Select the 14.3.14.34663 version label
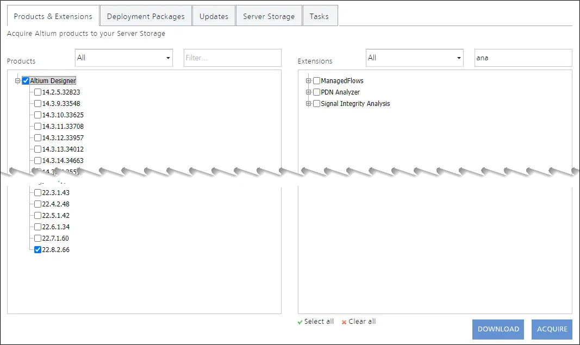 coord(63,161)
